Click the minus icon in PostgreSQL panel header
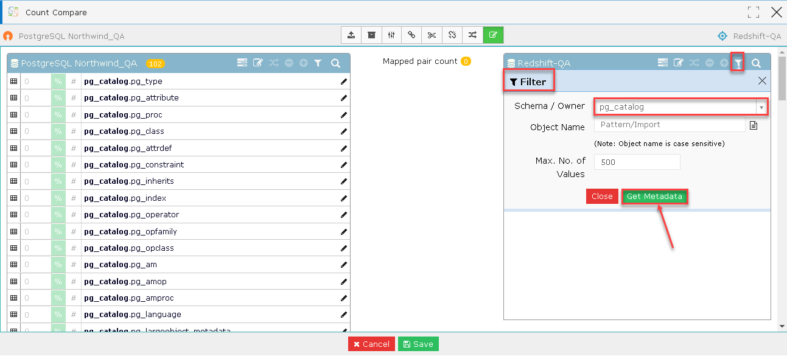 click(x=289, y=63)
